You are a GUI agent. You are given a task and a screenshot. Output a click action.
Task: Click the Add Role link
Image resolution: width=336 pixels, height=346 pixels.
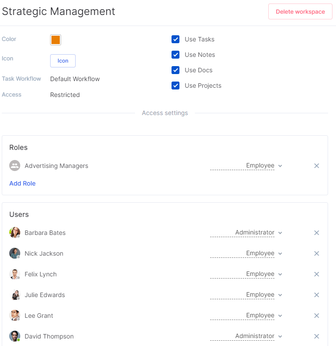[x=22, y=183]
